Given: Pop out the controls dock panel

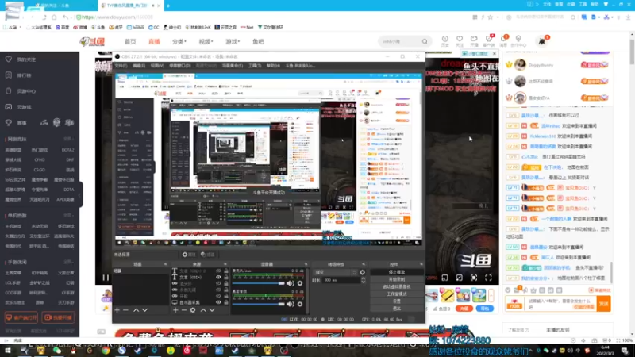Looking at the screenshot, I should click(421, 264).
